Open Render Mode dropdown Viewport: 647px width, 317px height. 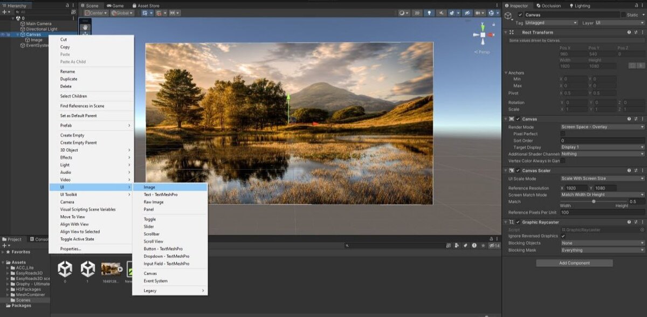point(602,127)
